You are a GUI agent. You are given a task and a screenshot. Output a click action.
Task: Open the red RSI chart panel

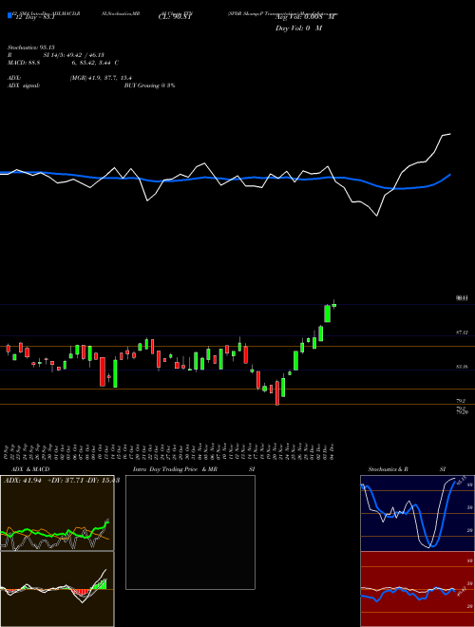pyautogui.click(x=417, y=589)
